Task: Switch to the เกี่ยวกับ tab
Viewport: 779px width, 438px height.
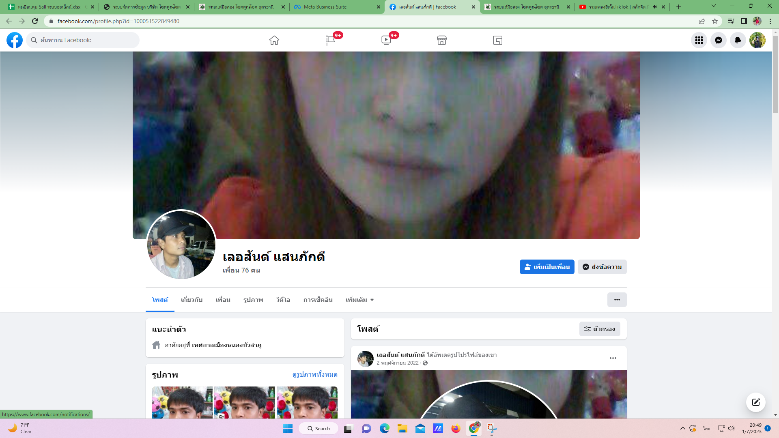Action: 192,300
